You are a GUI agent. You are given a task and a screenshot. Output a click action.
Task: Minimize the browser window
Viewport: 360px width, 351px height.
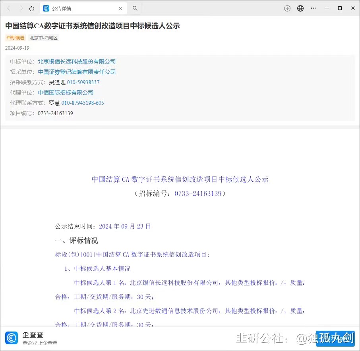pos(327,8)
